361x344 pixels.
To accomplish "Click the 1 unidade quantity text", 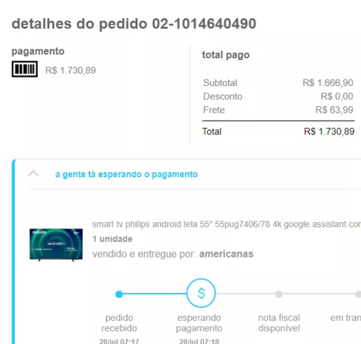I will click(x=113, y=239).
